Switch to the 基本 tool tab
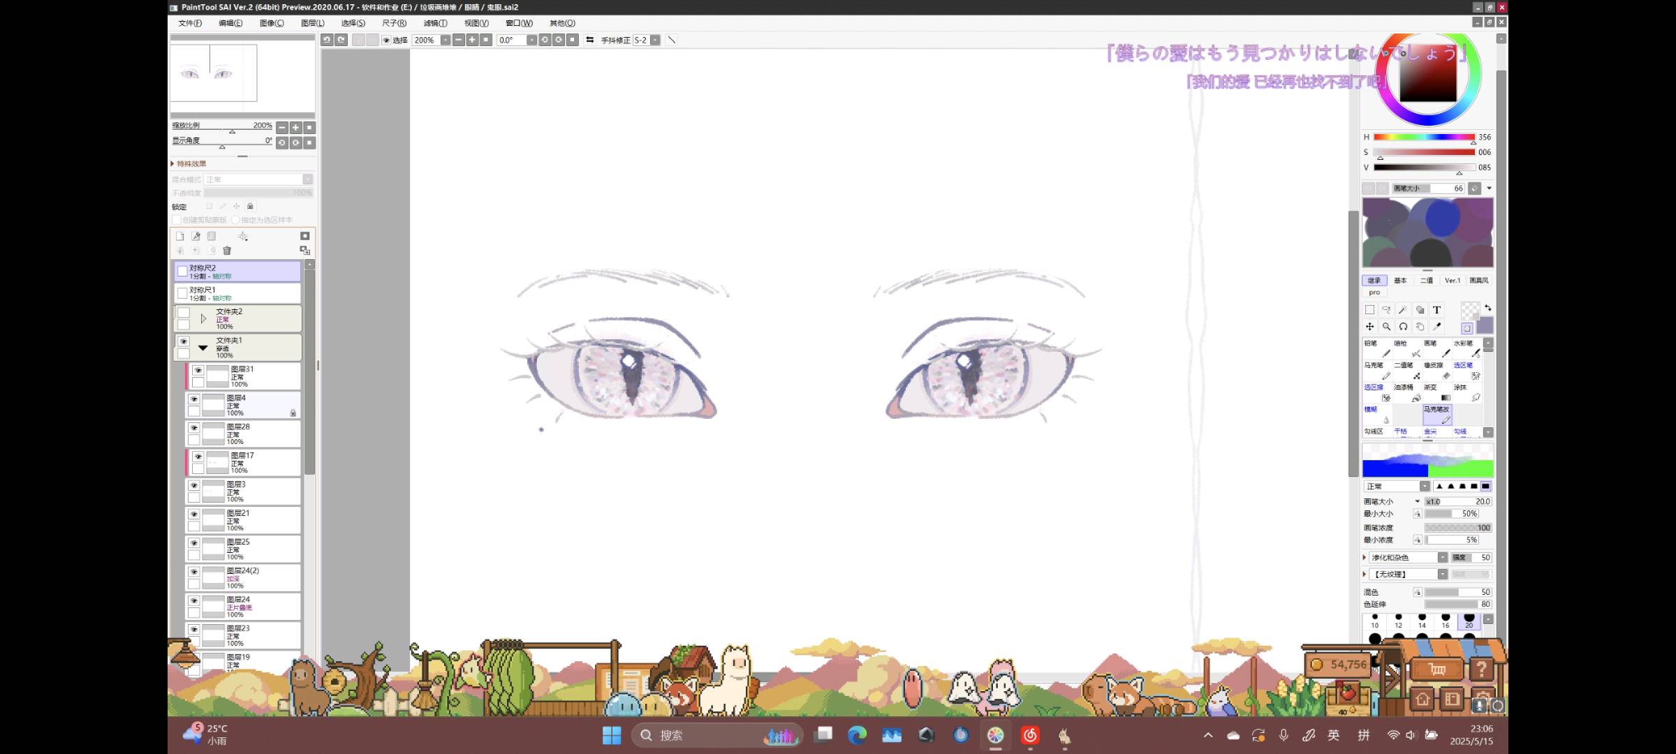Screen dimensions: 1676x754 [1400, 281]
